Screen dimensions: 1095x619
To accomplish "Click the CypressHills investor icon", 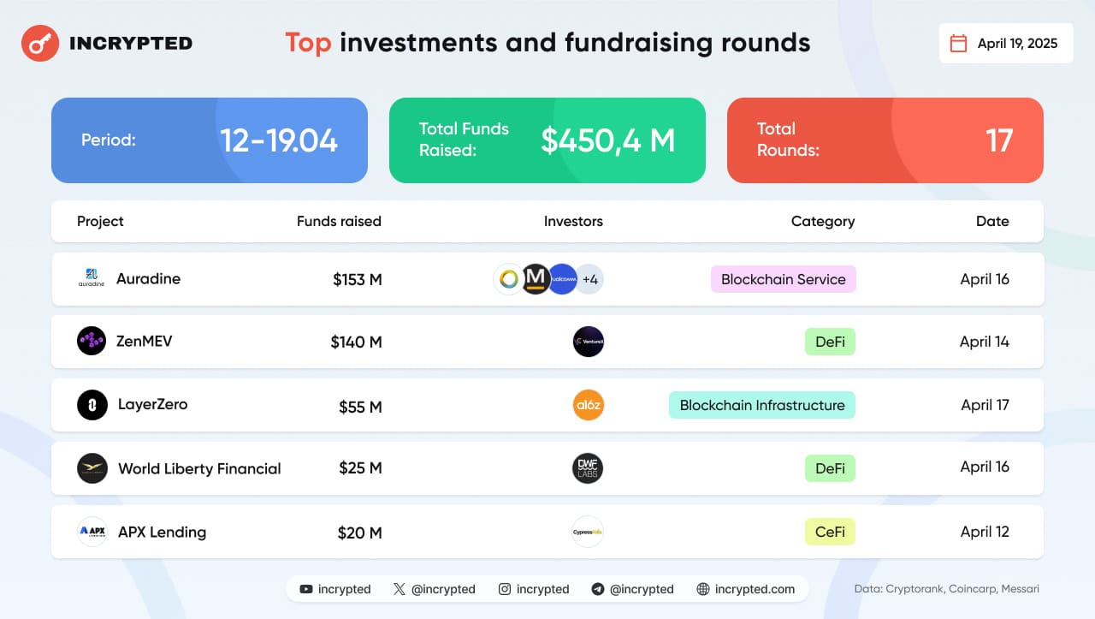I will [x=589, y=532].
